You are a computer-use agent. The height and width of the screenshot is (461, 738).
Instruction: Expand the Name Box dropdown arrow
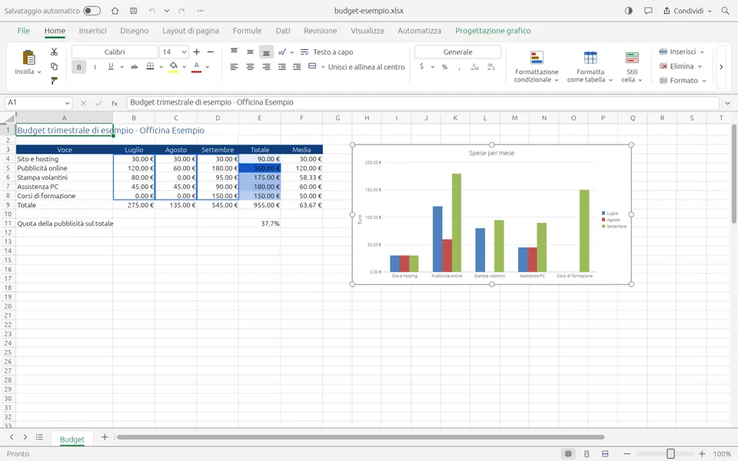68,102
